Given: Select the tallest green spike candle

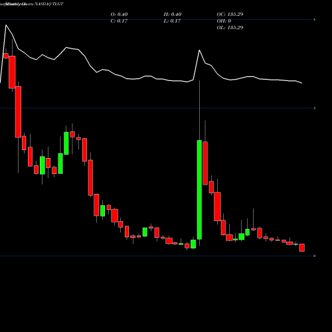Looking at the screenshot, I should [x=199, y=190].
